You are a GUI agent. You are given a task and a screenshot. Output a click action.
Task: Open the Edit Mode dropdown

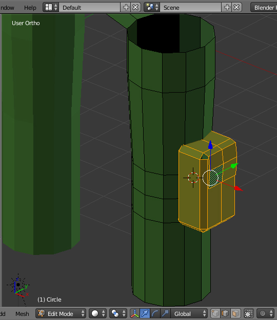(61, 313)
